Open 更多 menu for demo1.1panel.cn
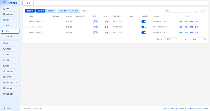Screen dimensions: 210x111 196,32
